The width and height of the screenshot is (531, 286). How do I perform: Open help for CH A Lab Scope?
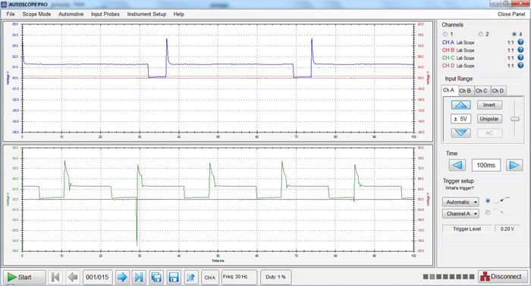tap(520, 42)
